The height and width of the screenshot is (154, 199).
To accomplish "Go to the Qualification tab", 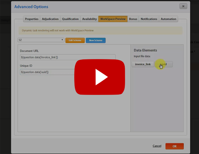I will (70, 19).
